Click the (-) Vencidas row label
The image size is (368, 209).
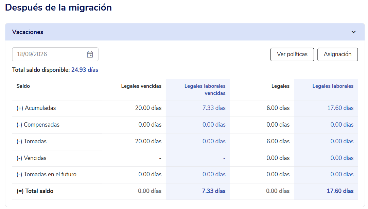[x=31, y=158]
